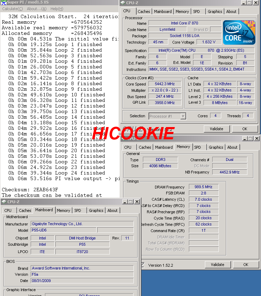Switch to Caches tab in top CPU-Z window
Screen dimensions: 261x296
[x=144, y=12]
